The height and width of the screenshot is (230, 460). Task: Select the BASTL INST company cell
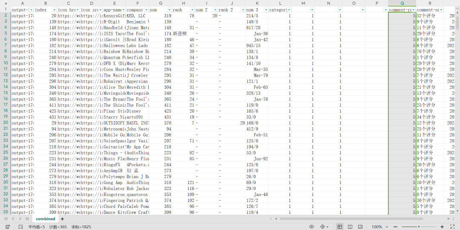[x=137, y=123]
